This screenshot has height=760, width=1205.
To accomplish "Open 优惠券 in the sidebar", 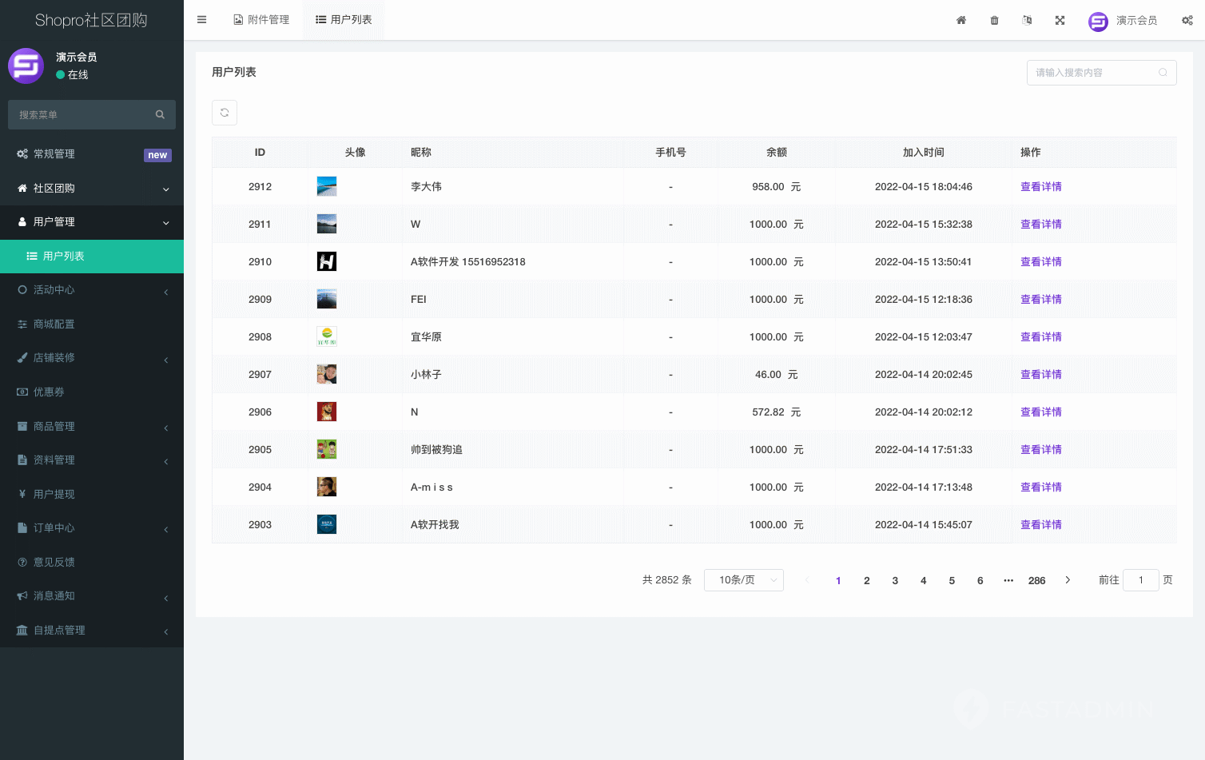I will click(92, 392).
